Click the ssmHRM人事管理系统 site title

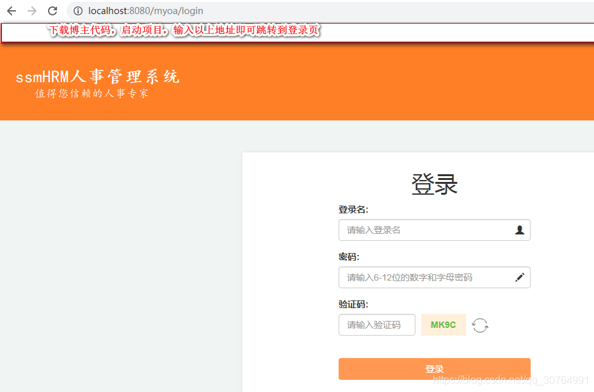[97, 77]
